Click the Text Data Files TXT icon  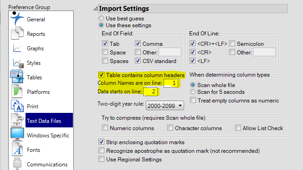17,120
